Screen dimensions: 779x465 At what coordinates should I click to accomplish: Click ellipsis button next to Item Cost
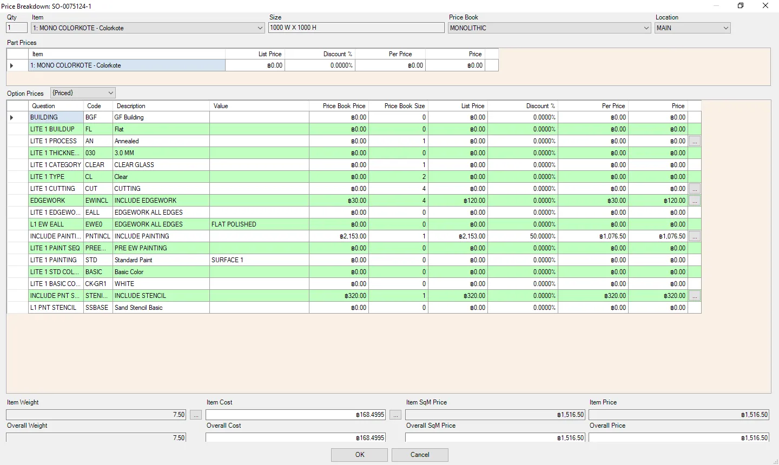point(395,415)
